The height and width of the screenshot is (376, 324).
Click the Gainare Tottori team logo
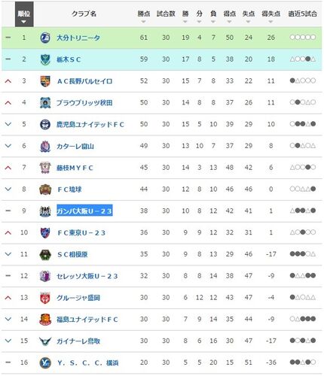pos(45,341)
